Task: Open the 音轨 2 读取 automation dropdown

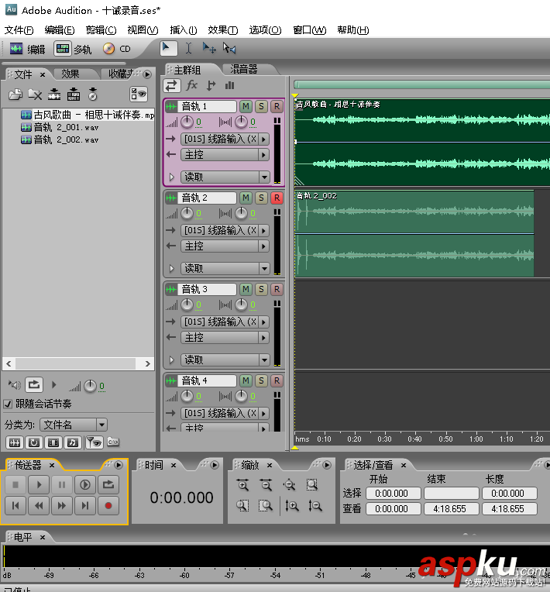Action: (x=225, y=268)
